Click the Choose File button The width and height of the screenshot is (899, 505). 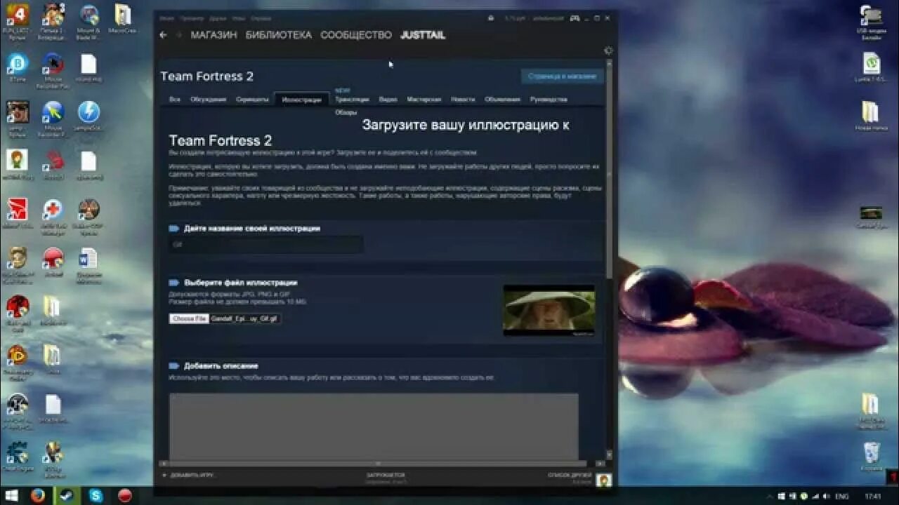[x=189, y=318]
